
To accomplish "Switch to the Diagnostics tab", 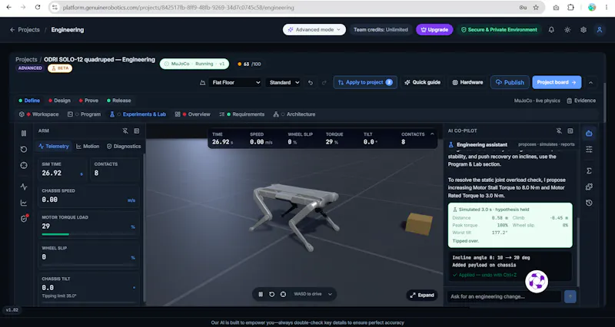I will (x=124, y=146).
